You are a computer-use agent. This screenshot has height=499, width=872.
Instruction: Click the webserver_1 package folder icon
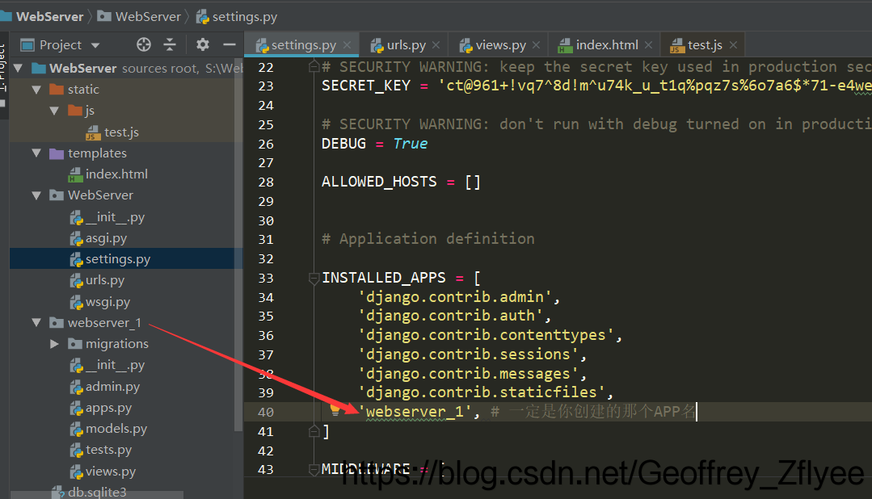[57, 322]
